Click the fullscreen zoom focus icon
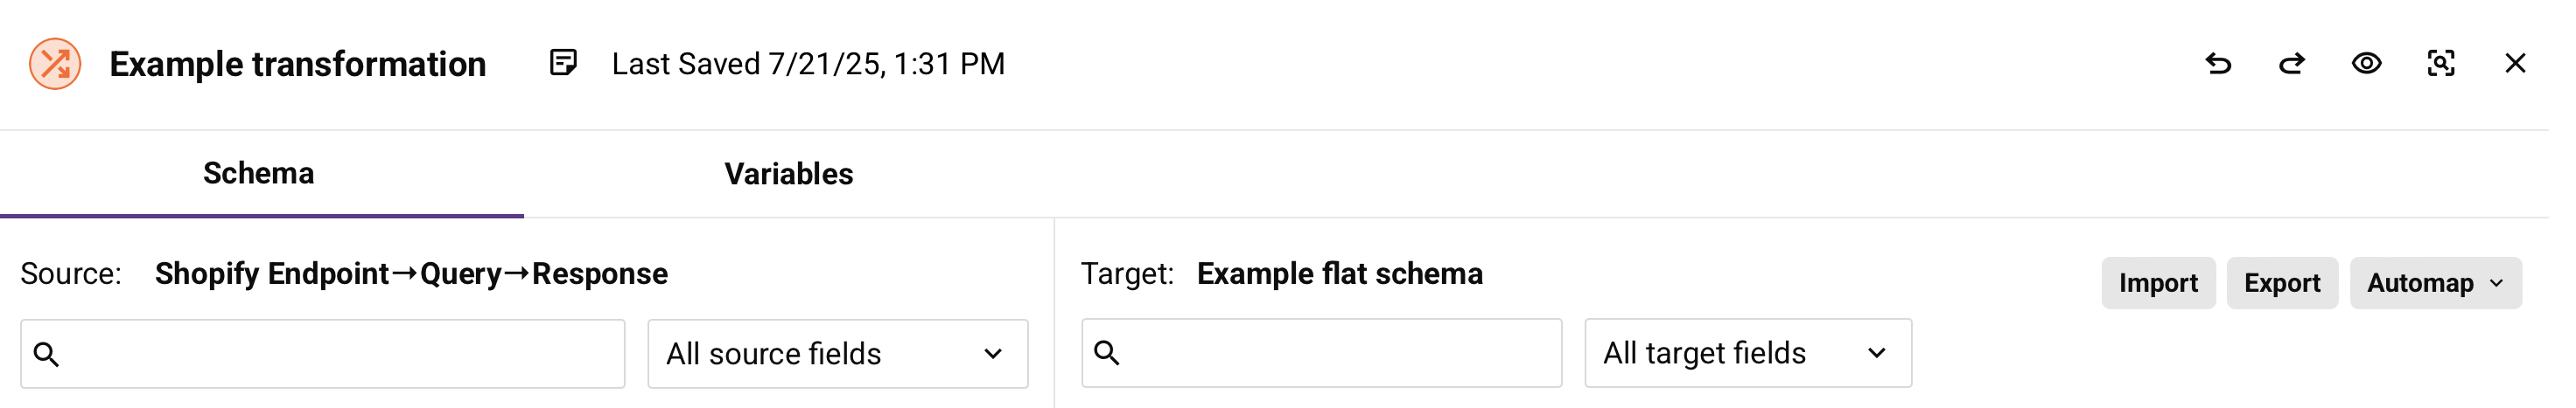2576x408 pixels. (2440, 64)
